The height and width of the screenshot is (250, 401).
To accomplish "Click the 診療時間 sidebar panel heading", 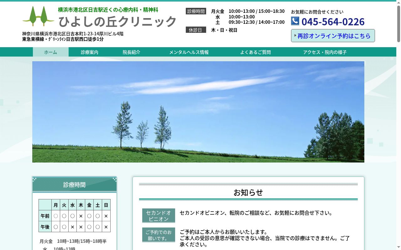I will coord(75,185).
